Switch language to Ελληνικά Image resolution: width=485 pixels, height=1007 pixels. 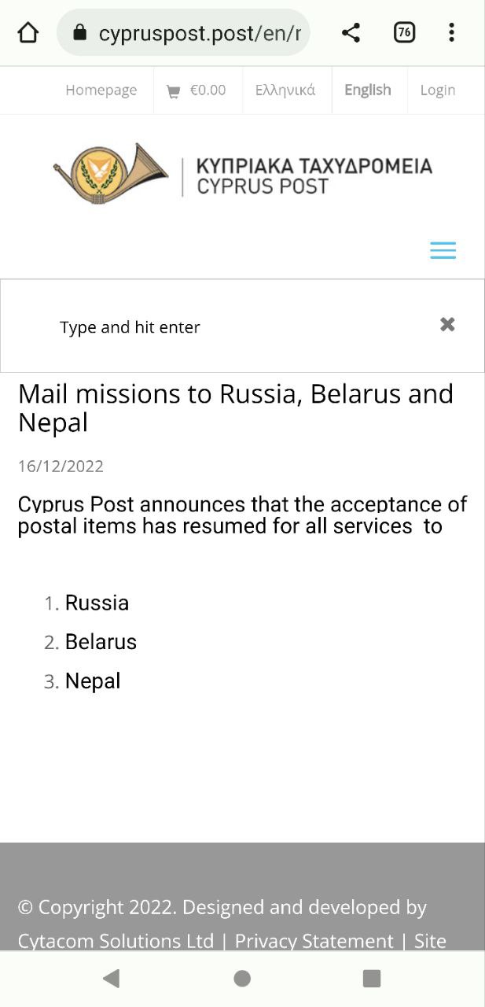tap(285, 90)
